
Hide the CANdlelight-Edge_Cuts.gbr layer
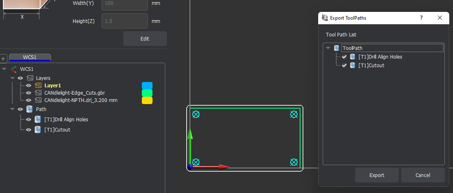tap(28, 93)
